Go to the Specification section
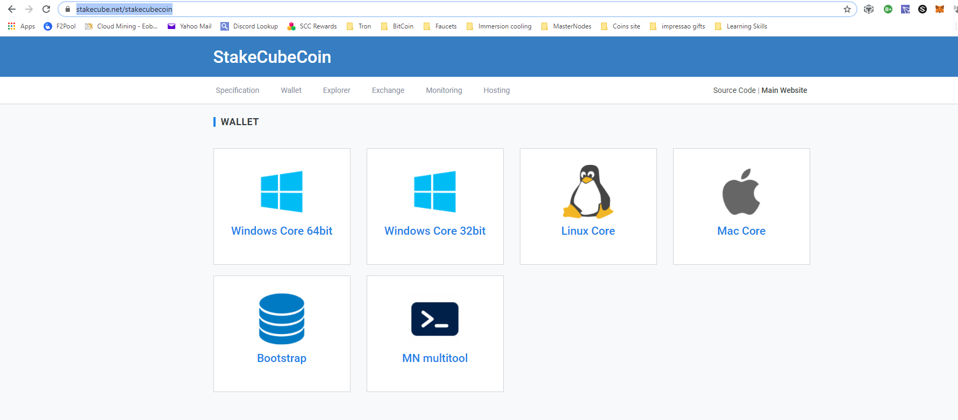This screenshot has width=958, height=420. click(238, 90)
